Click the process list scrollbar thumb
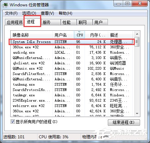Screen dimensions: 150x143 (137, 42)
